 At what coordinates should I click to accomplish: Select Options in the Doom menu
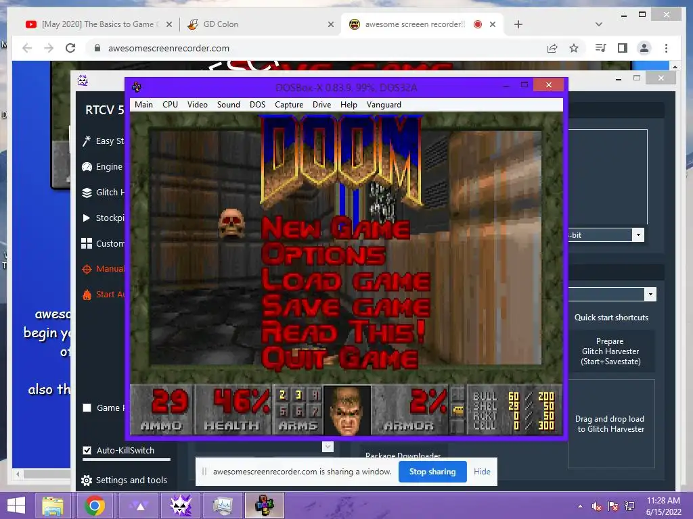323,255
